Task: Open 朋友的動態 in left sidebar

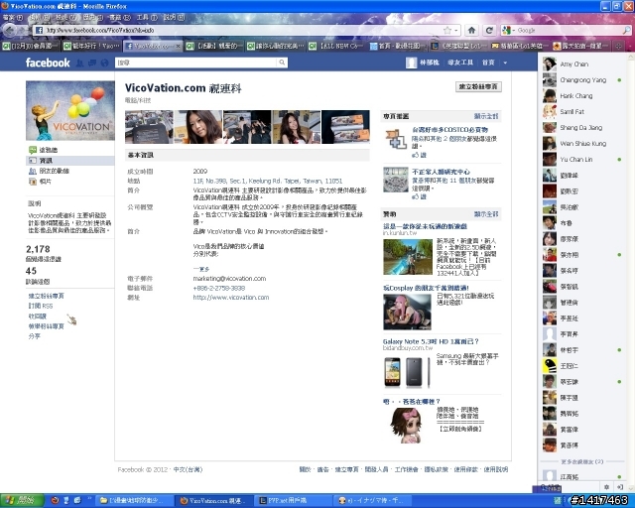Action: [54, 171]
